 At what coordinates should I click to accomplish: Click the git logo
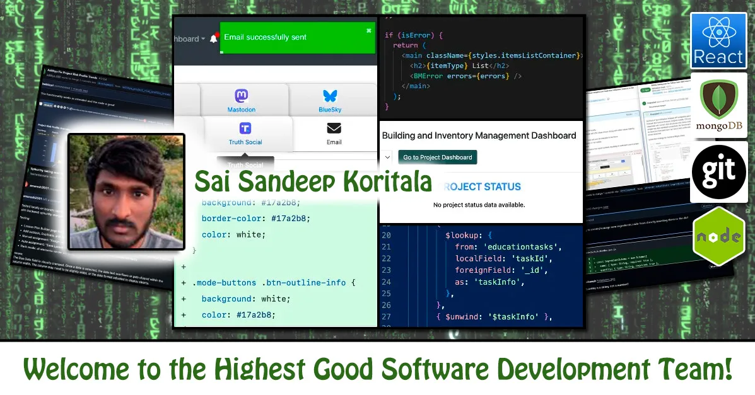[x=718, y=172]
